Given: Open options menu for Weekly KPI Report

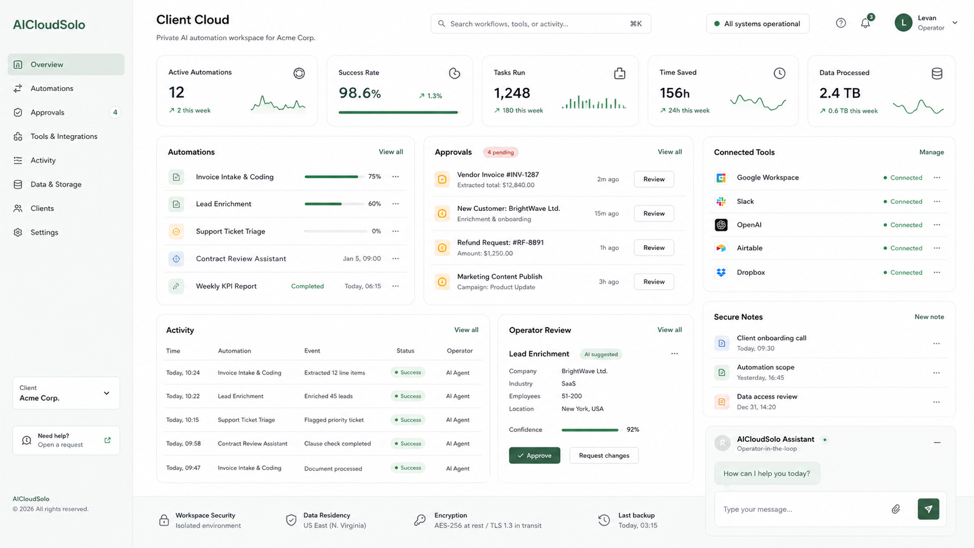Looking at the screenshot, I should pyautogui.click(x=396, y=286).
